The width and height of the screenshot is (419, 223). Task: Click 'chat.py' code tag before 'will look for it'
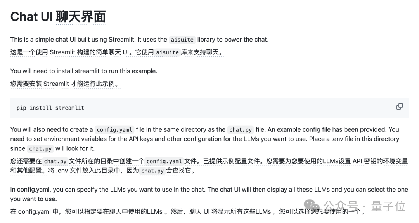(x=40, y=148)
